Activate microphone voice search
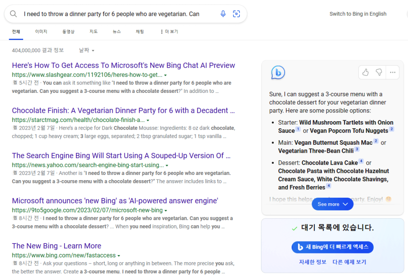Image resolution: width=408 pixels, height=279 pixels. pyautogui.click(x=223, y=14)
